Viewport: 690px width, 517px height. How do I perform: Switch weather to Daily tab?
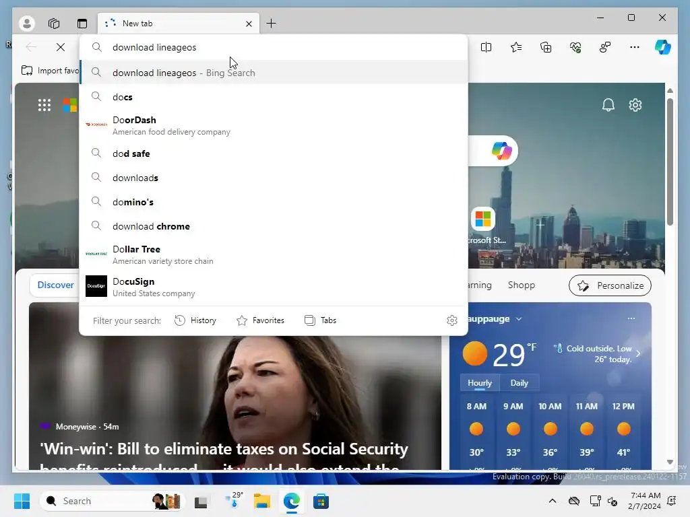[520, 383]
